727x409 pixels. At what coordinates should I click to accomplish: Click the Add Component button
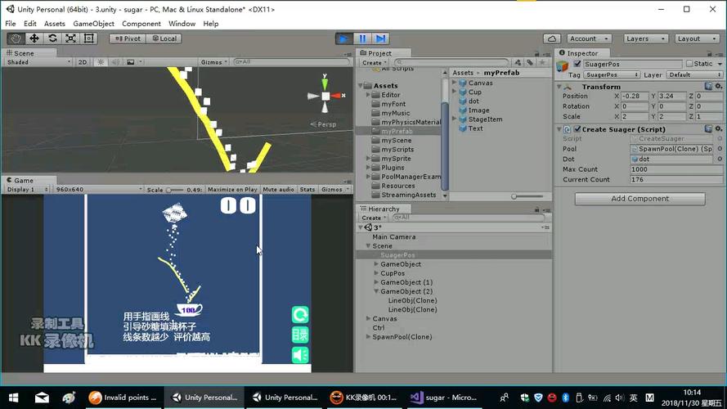click(639, 199)
